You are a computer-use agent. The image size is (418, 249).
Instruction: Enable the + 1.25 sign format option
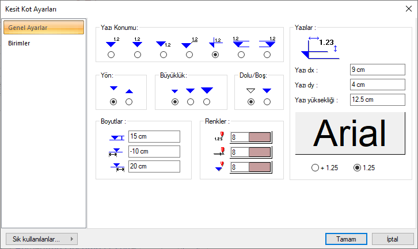pos(314,168)
